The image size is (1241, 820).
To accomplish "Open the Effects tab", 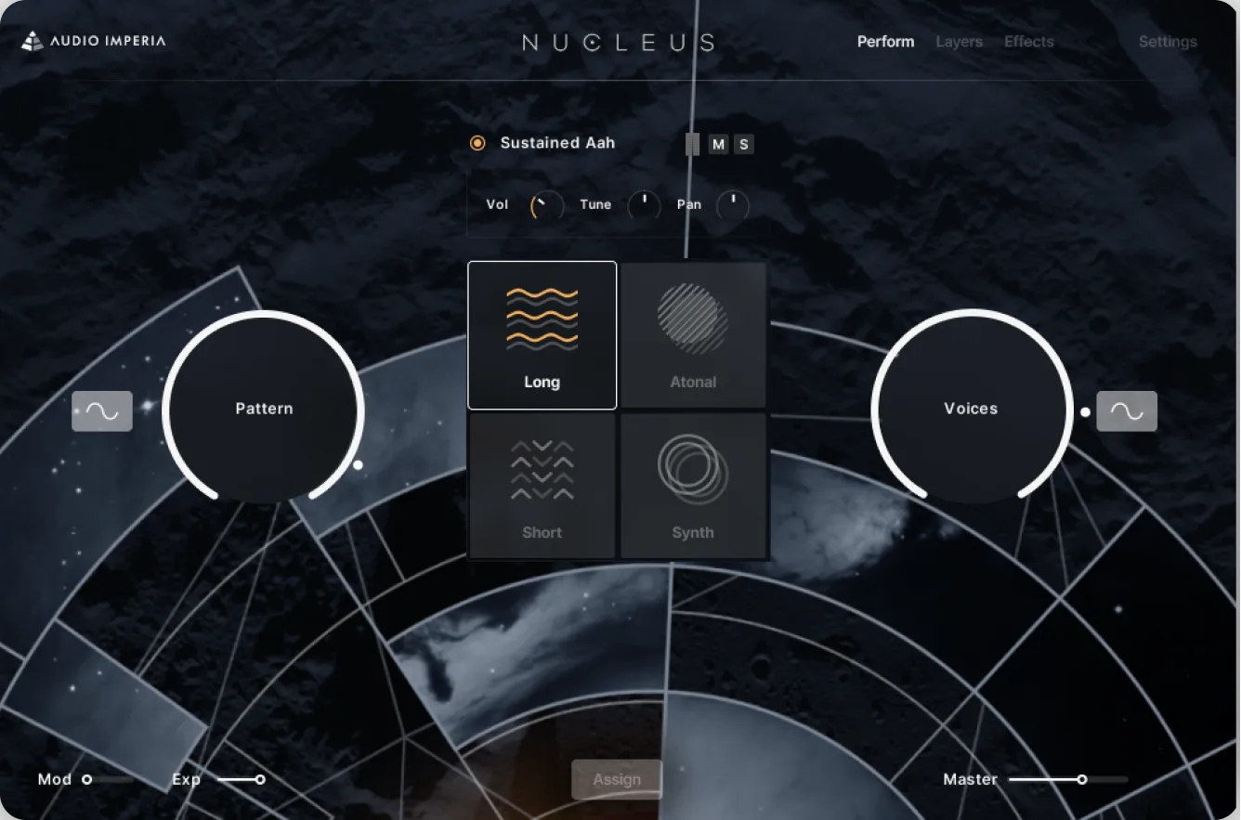I will (1028, 42).
